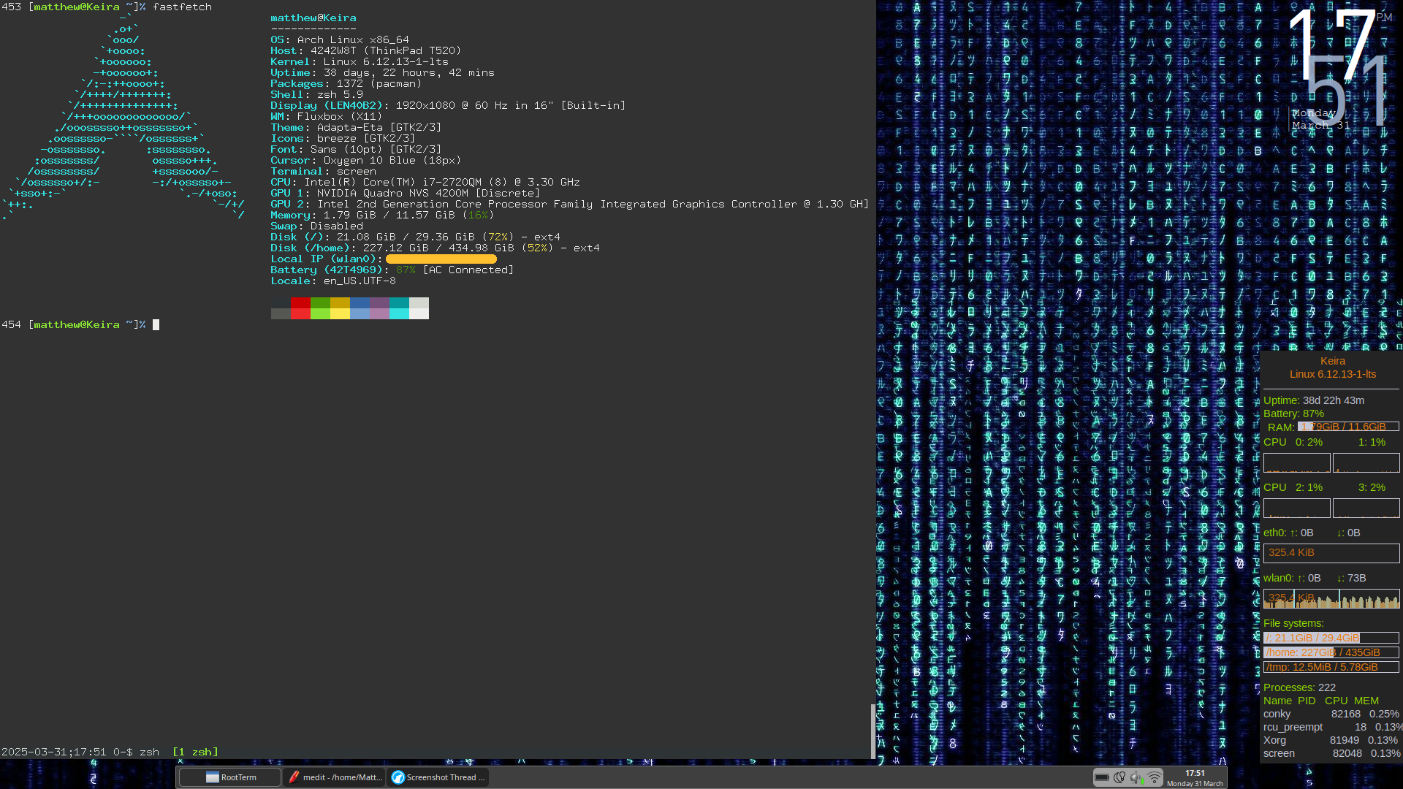Click the RootTerm terminal icon in taskbar
Viewport: 1403px width, 789px height.
[x=213, y=777]
